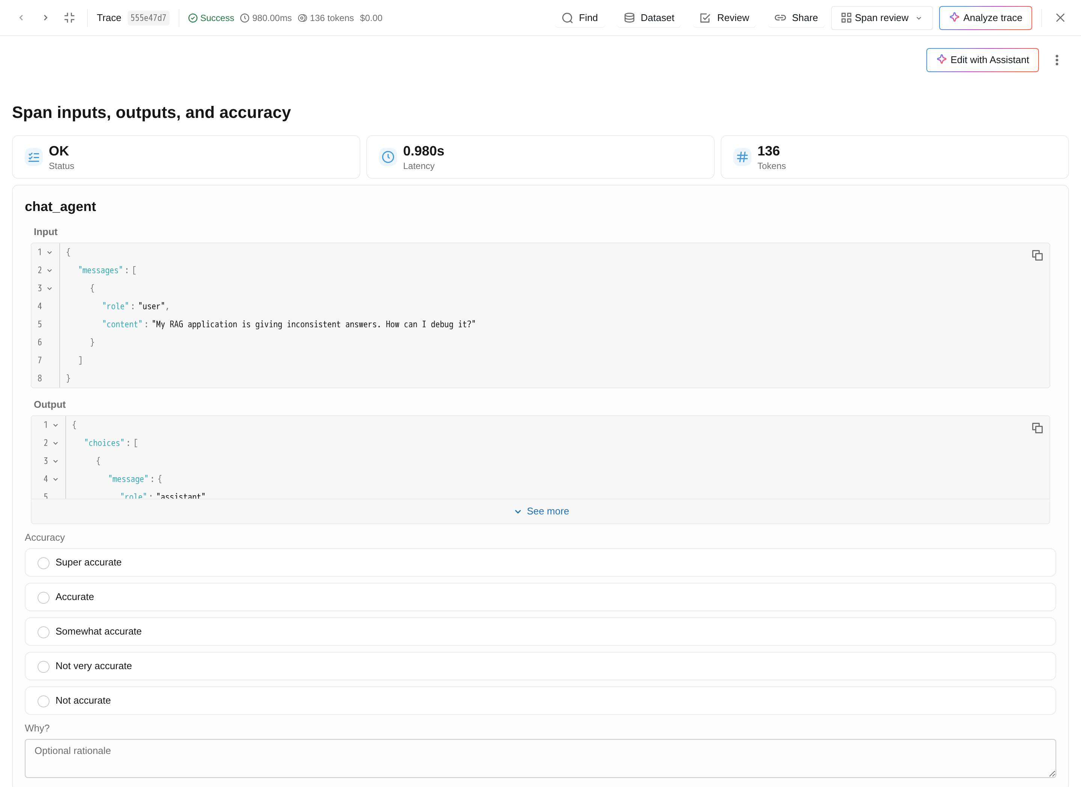Screen dimensions: 1081x787
Task: Click the trace ID 555e47d7
Action: click(148, 18)
